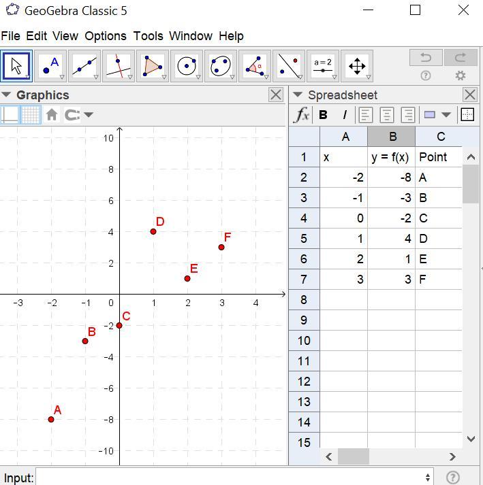Choose the Slider tool
This screenshot has height=485, width=483.
pos(322,67)
